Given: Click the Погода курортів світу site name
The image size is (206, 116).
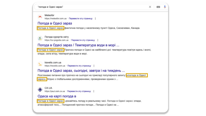Looking at the screenshot, I should click(57, 37).
